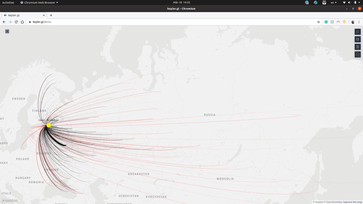The width and height of the screenshot is (363, 204).
Task: Restore the Chromium window size
Action: click(353, 8)
